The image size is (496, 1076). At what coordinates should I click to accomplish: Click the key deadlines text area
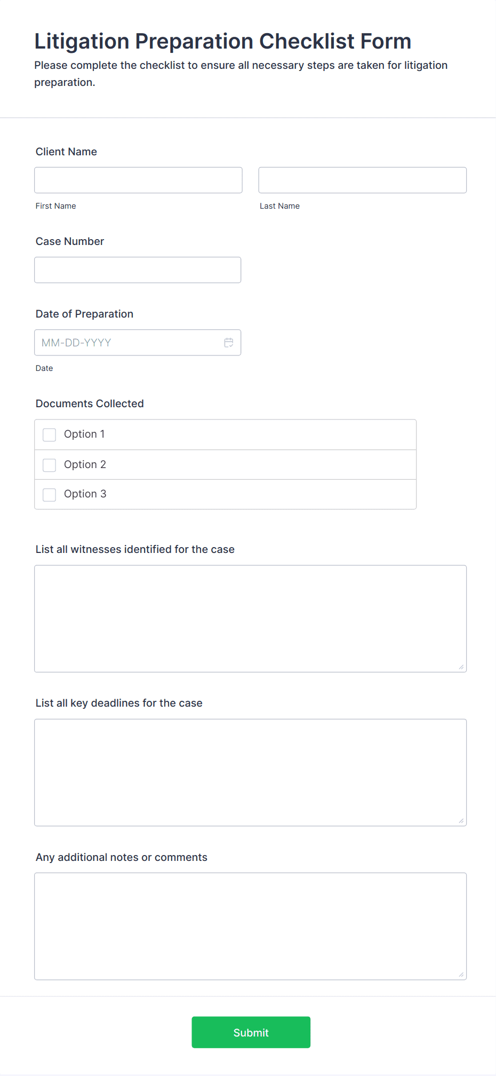[x=251, y=772]
